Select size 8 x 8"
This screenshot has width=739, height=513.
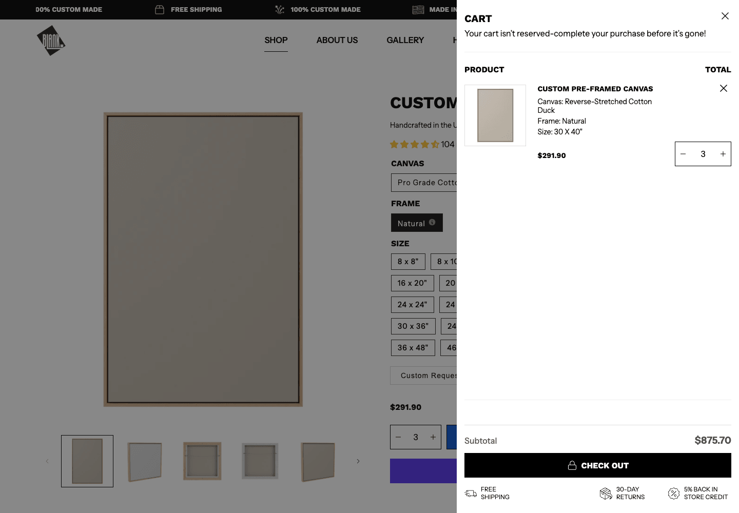tap(408, 262)
